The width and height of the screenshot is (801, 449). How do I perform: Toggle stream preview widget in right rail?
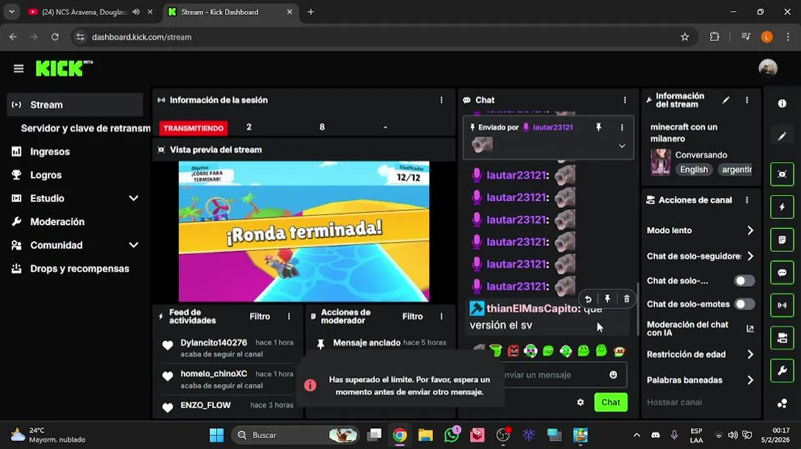[782, 174]
